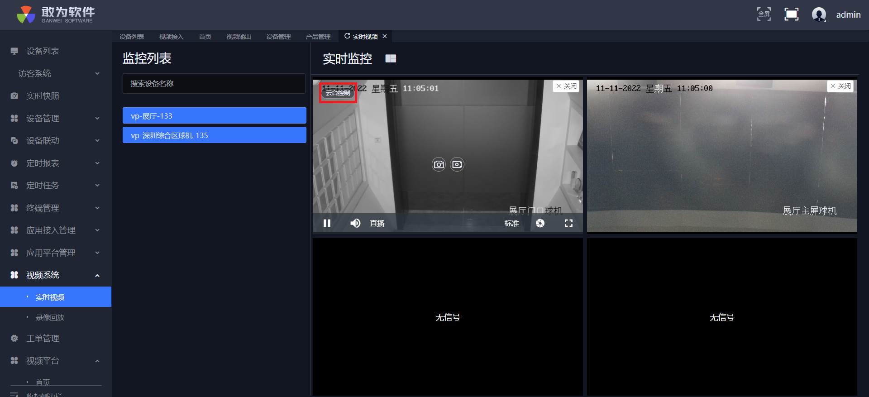
Task: Click the camera icon beside 实时快照
Action: (14, 96)
